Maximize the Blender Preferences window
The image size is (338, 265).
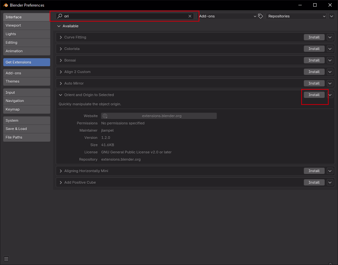pos(315,5)
